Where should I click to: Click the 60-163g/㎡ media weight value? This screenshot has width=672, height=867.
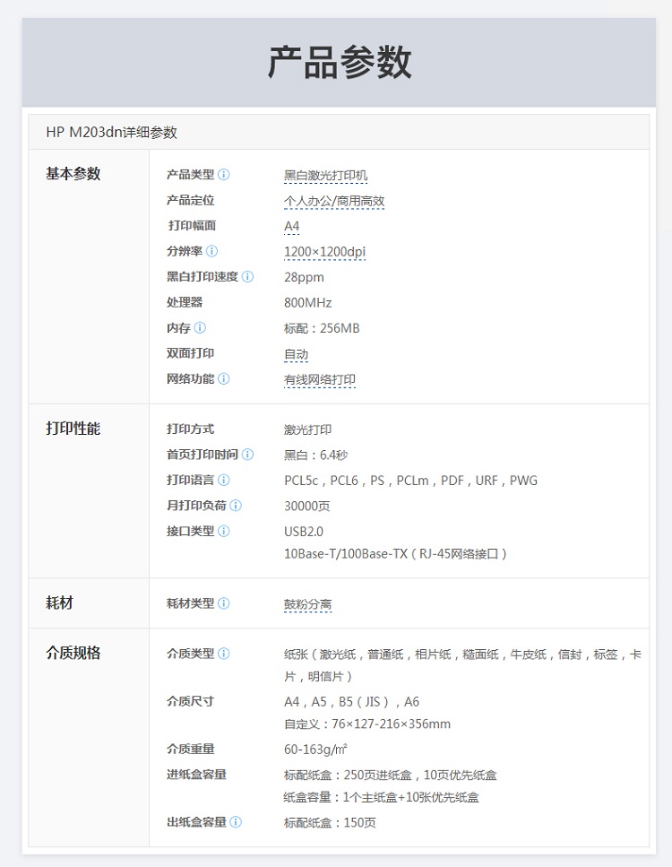(315, 750)
